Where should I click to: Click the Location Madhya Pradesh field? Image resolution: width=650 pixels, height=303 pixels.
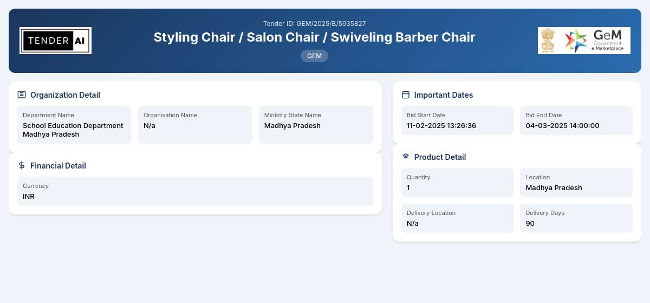576,183
